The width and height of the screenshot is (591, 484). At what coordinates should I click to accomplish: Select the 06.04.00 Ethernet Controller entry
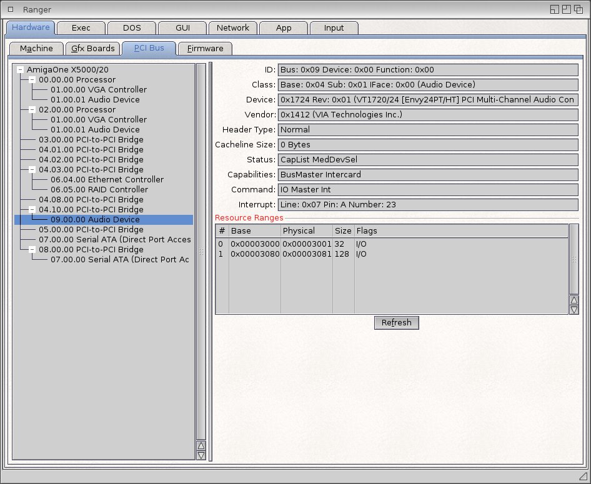pyautogui.click(x=107, y=180)
